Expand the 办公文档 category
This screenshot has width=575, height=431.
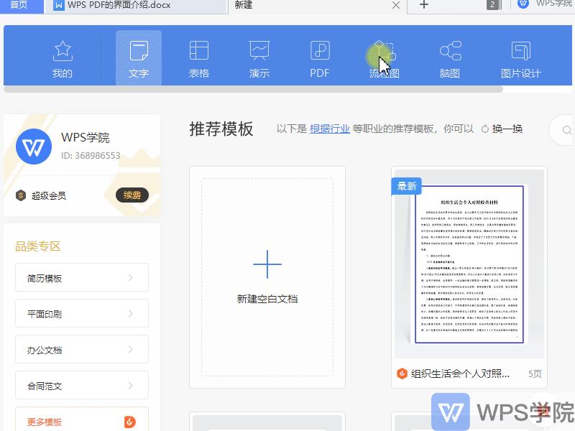81,349
